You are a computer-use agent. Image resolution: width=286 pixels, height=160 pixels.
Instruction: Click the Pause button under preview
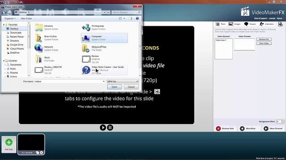(x=110, y=128)
